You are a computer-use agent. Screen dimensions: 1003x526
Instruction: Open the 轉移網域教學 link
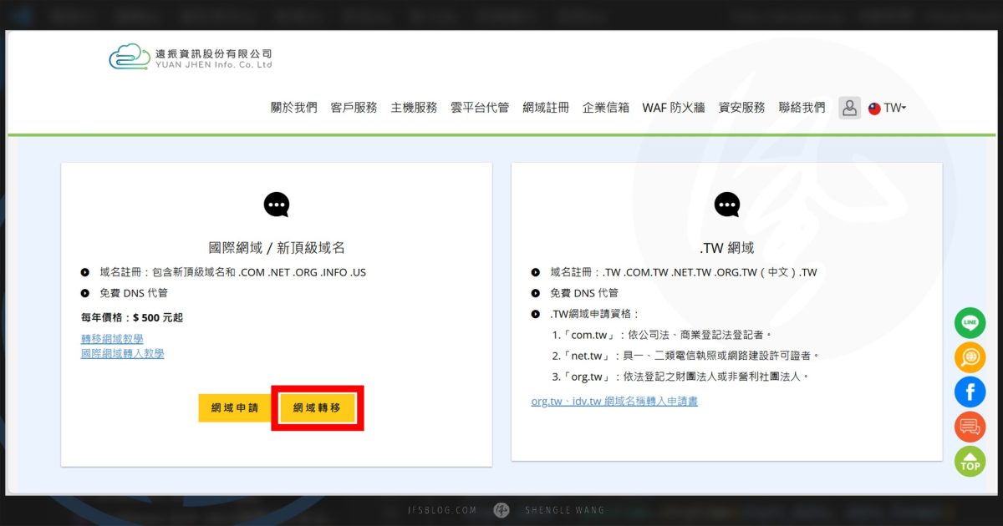click(x=111, y=338)
